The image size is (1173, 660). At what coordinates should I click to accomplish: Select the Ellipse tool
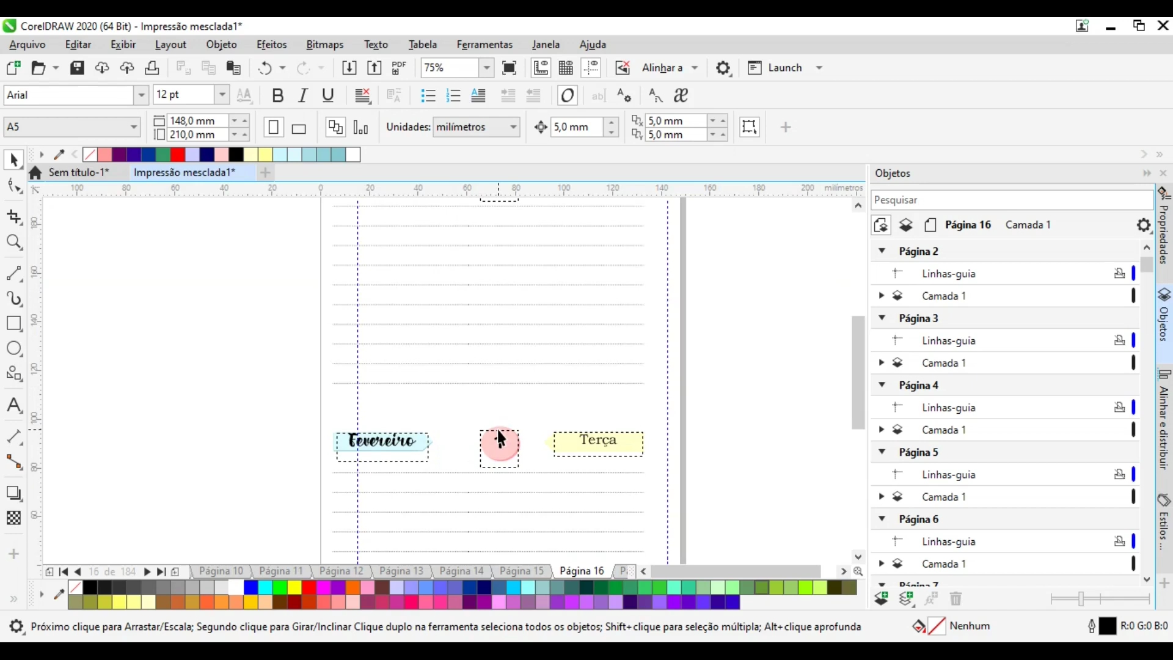tap(14, 348)
